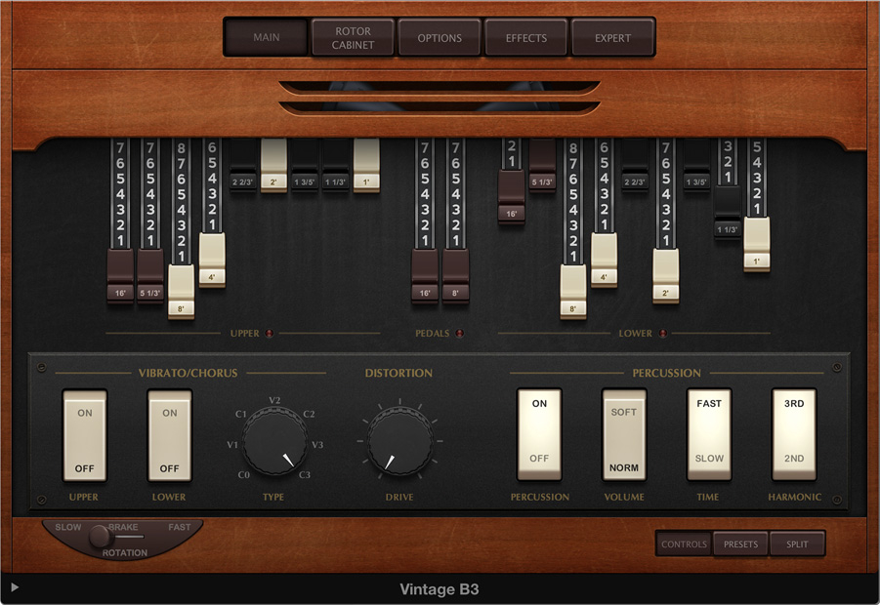This screenshot has width=880, height=605.
Task: Turn Percussion on/off switch
Action: click(539, 435)
